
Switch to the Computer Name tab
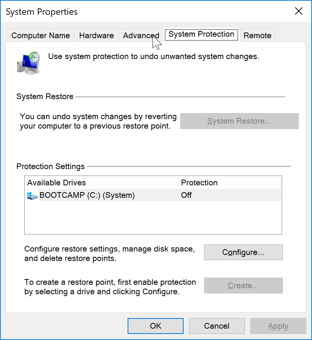point(40,35)
